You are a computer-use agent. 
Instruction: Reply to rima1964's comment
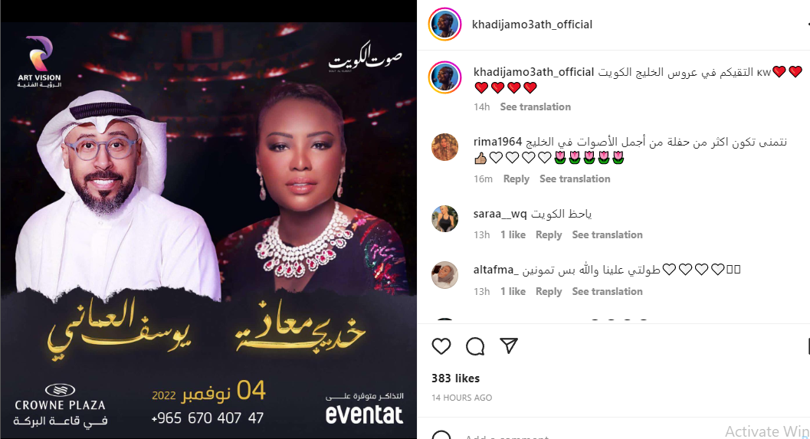tap(516, 179)
